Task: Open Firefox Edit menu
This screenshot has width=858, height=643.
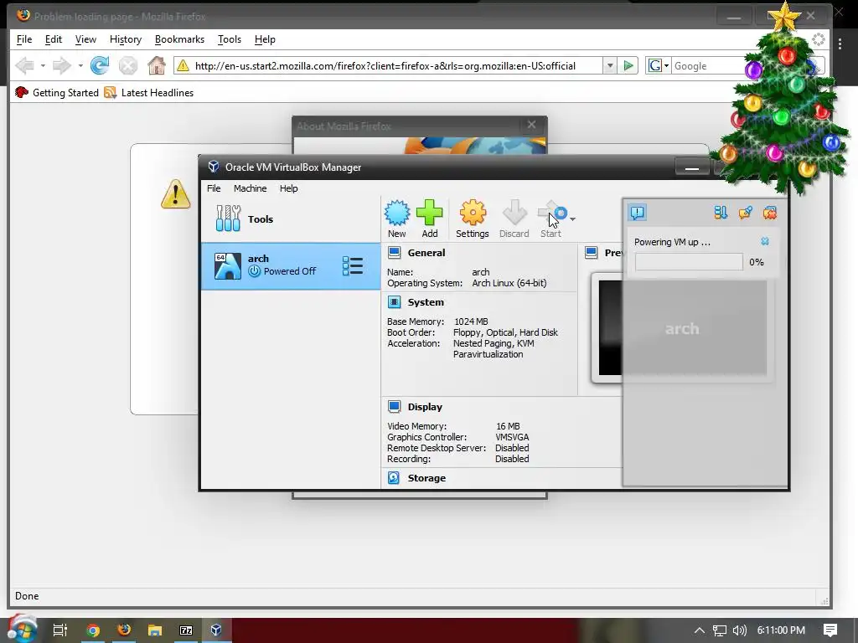Action: [53, 39]
